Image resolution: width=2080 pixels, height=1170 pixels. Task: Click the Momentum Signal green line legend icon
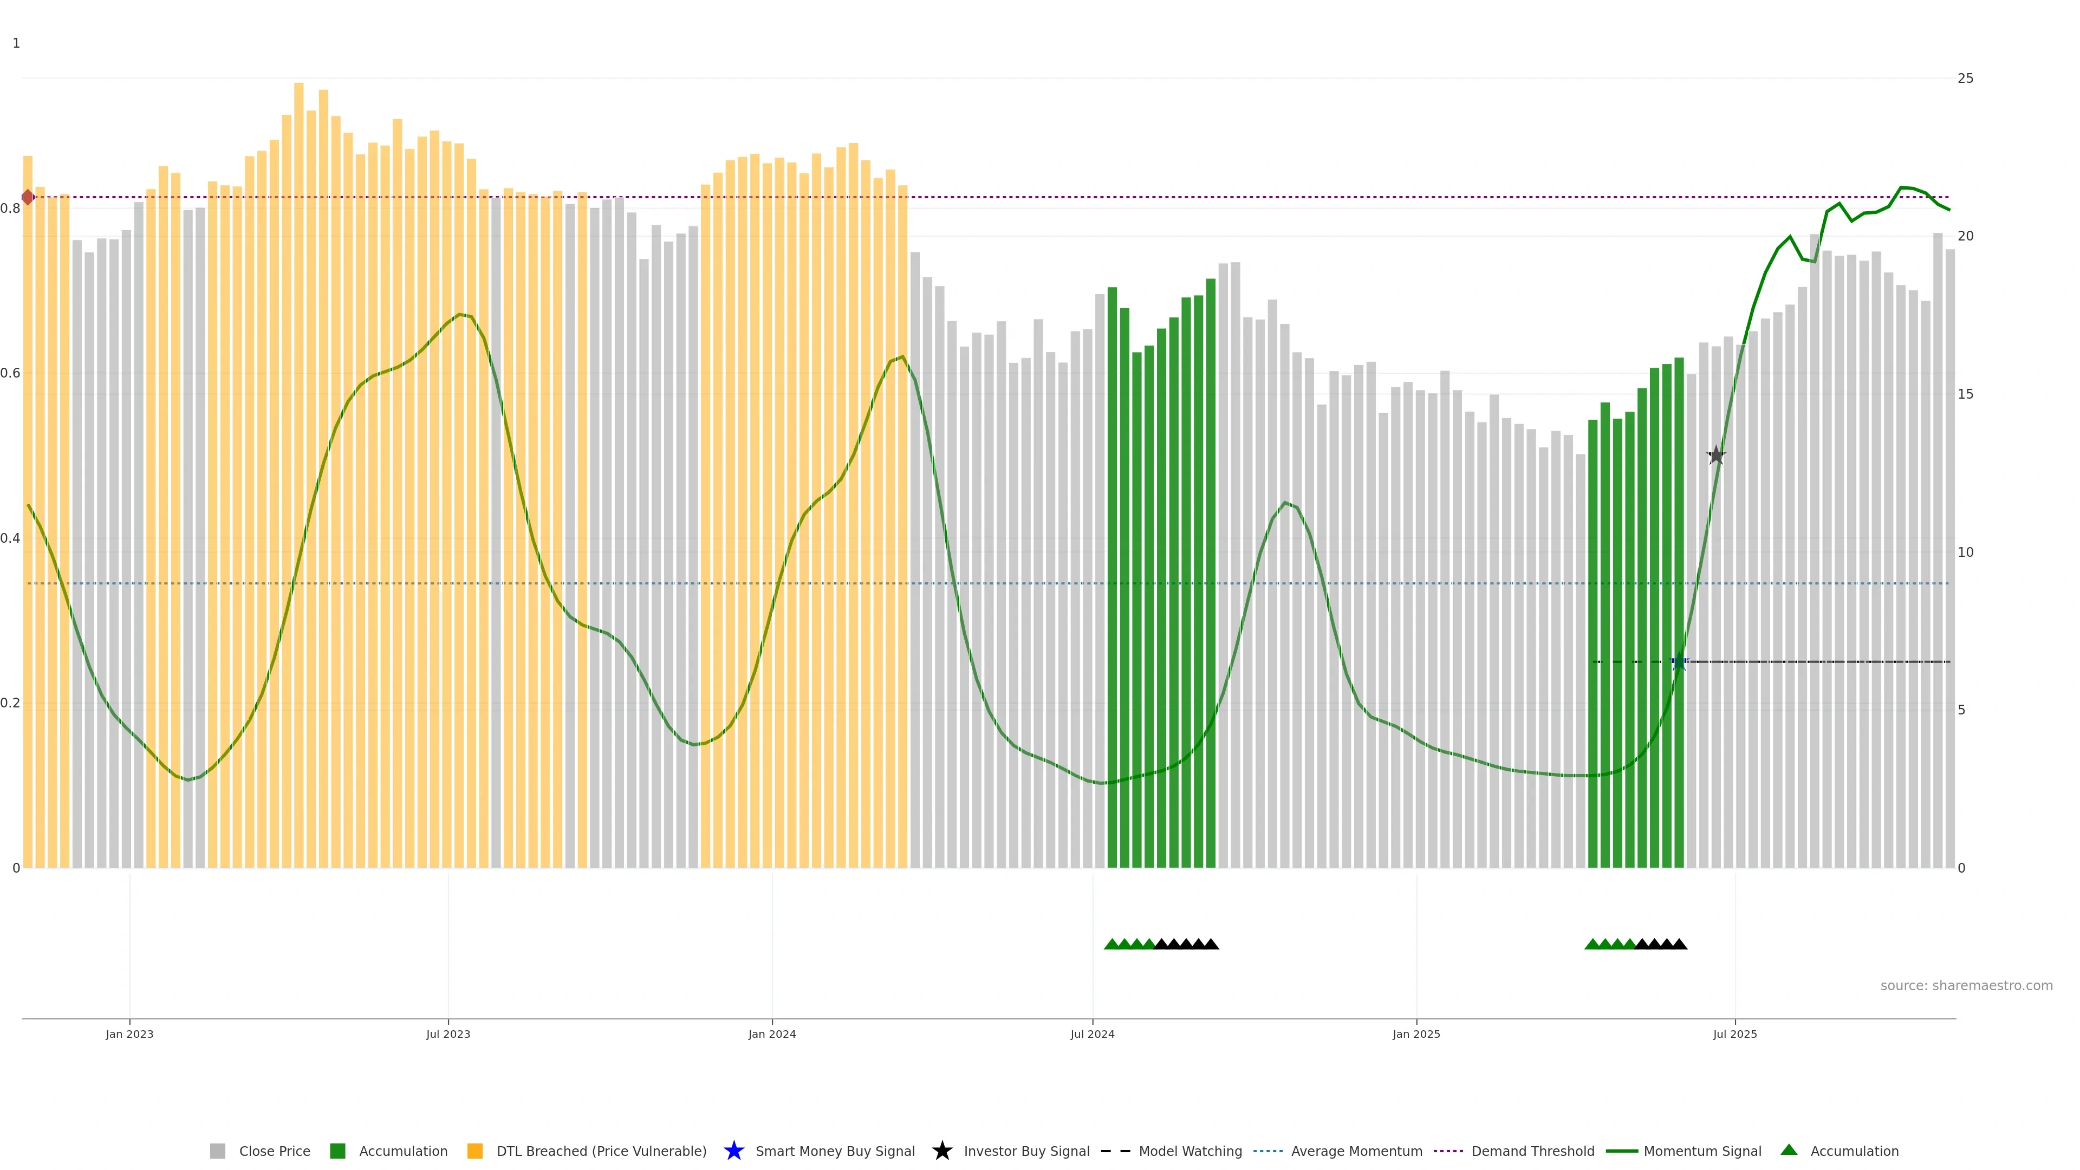coord(1621,1150)
